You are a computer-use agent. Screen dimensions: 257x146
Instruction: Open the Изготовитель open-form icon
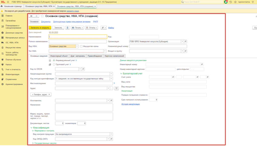[x=111, y=100]
